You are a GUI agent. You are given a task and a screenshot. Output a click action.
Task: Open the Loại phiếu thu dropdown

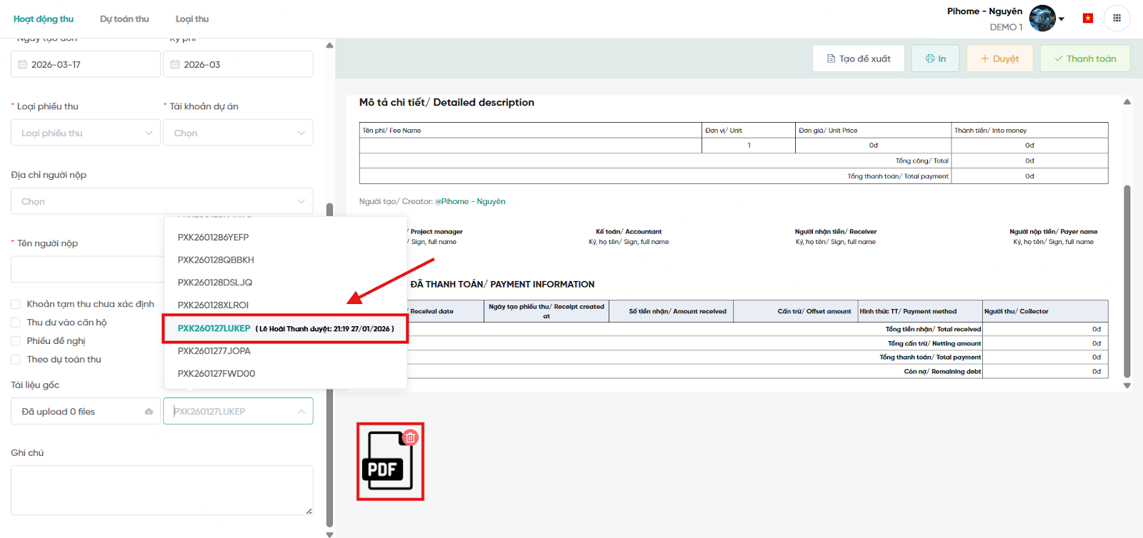tap(86, 133)
